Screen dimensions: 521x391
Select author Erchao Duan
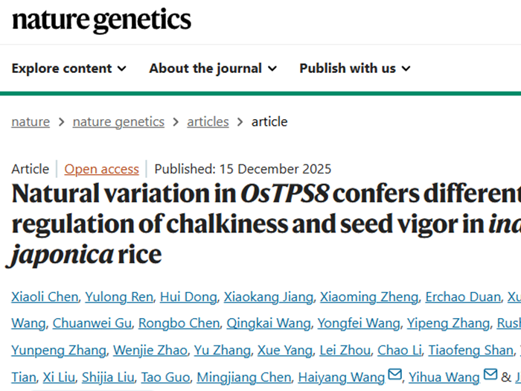click(463, 297)
